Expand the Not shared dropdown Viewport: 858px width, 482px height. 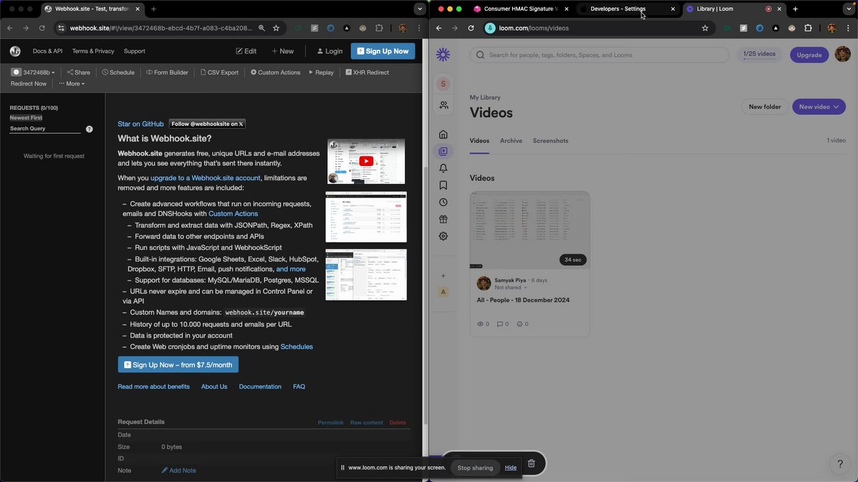(510, 287)
